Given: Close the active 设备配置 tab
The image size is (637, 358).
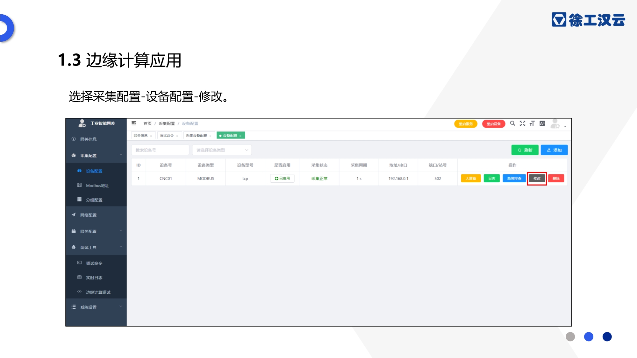Looking at the screenshot, I should (240, 136).
